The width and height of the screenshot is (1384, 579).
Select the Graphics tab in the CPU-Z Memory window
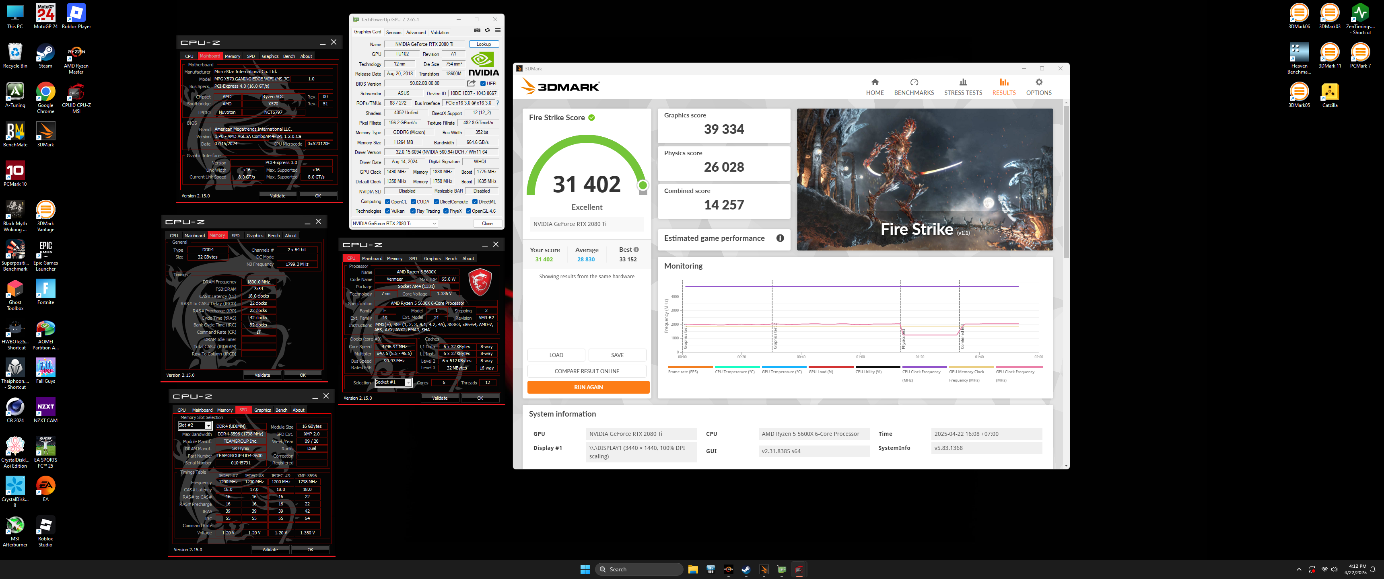point(255,236)
